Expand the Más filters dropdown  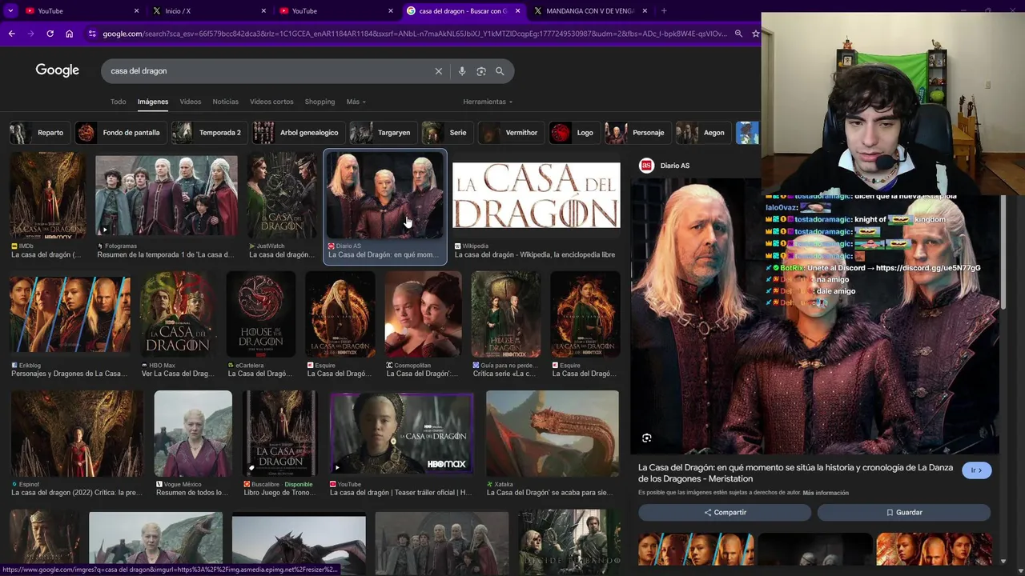[x=356, y=102]
